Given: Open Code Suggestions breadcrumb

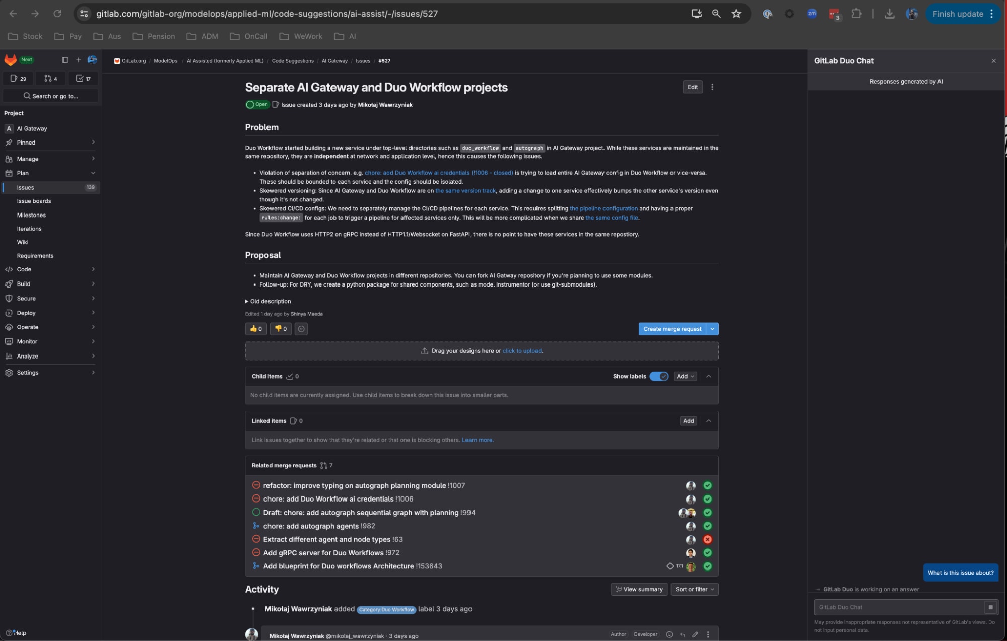Looking at the screenshot, I should point(292,61).
